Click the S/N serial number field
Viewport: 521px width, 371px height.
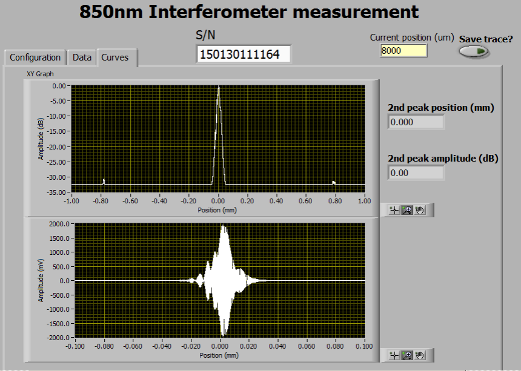point(244,54)
